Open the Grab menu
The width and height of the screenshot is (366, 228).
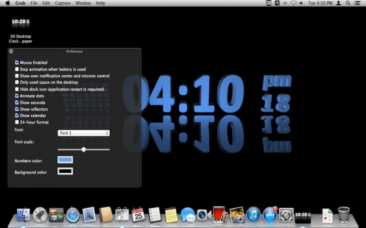click(20, 3)
